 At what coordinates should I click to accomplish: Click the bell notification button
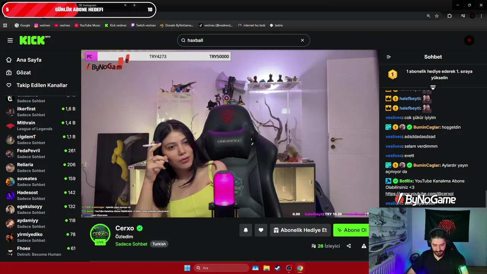coord(246,230)
